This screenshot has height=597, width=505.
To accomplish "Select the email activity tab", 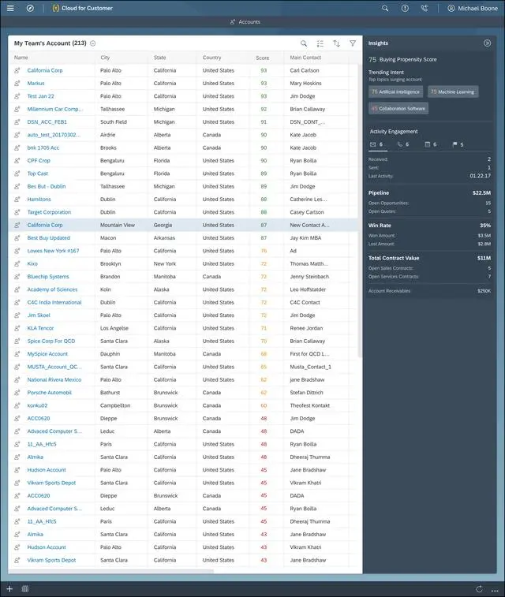I will (x=376, y=144).
